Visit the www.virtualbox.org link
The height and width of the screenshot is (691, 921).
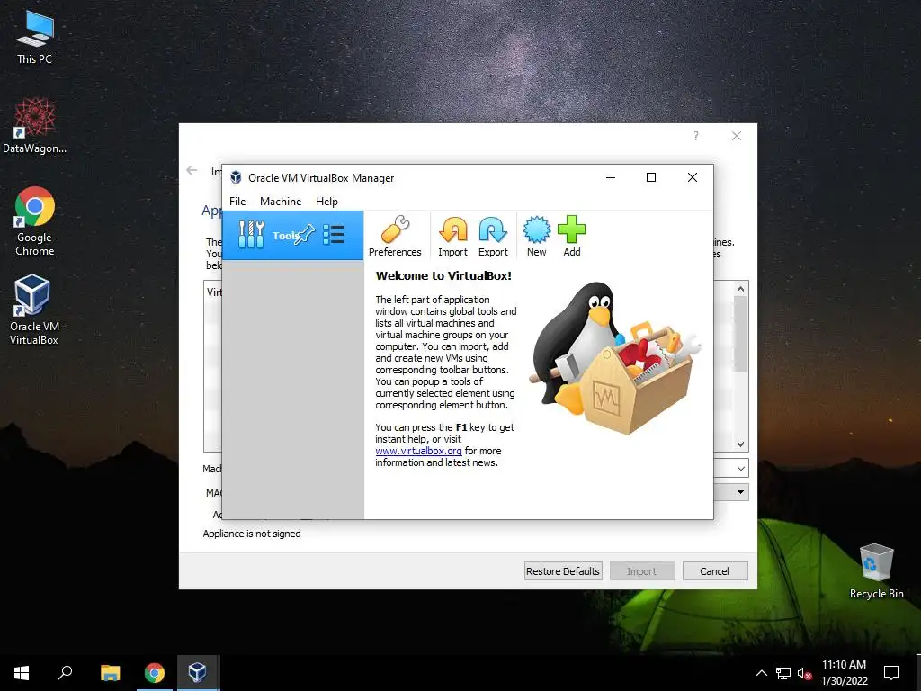tap(418, 451)
